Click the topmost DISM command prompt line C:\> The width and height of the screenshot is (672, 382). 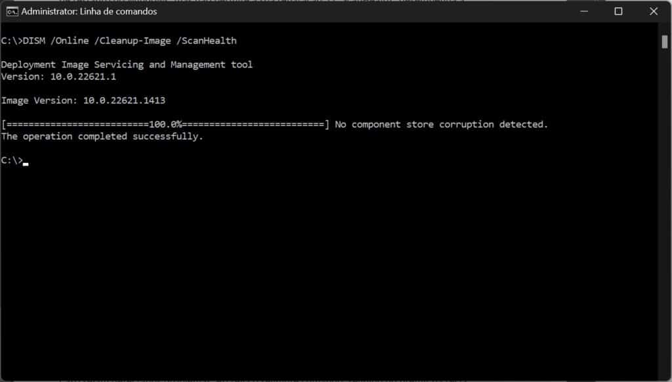(12, 40)
